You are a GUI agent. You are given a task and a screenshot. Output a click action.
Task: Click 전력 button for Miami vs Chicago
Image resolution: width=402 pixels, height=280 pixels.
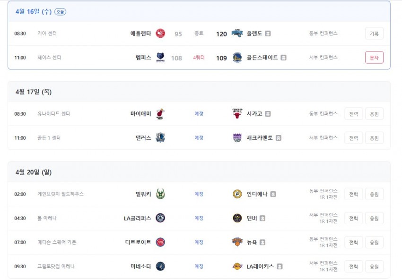point(354,114)
